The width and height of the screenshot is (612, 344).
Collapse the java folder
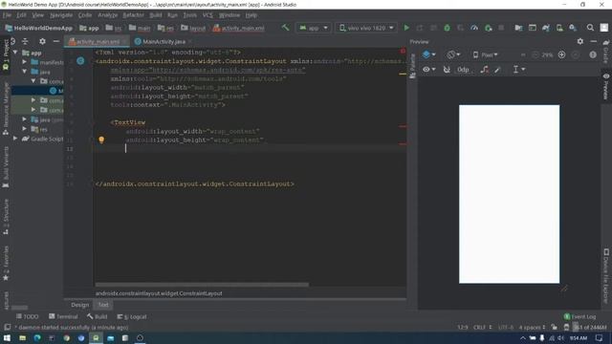[x=25, y=72]
